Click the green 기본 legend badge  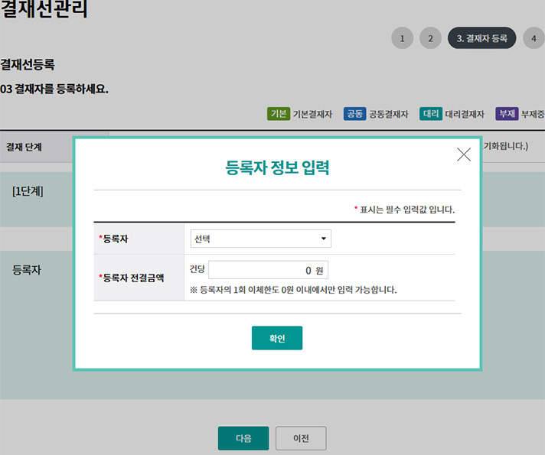point(278,114)
